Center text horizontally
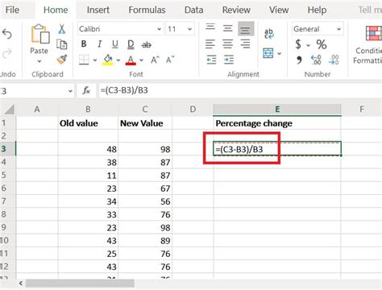Image resolution: width=382 pixels, height=290 pixels. [x=228, y=44]
